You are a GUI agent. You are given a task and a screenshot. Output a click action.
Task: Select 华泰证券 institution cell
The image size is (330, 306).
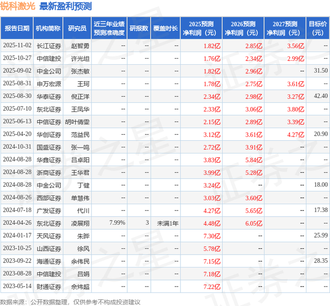49,96
